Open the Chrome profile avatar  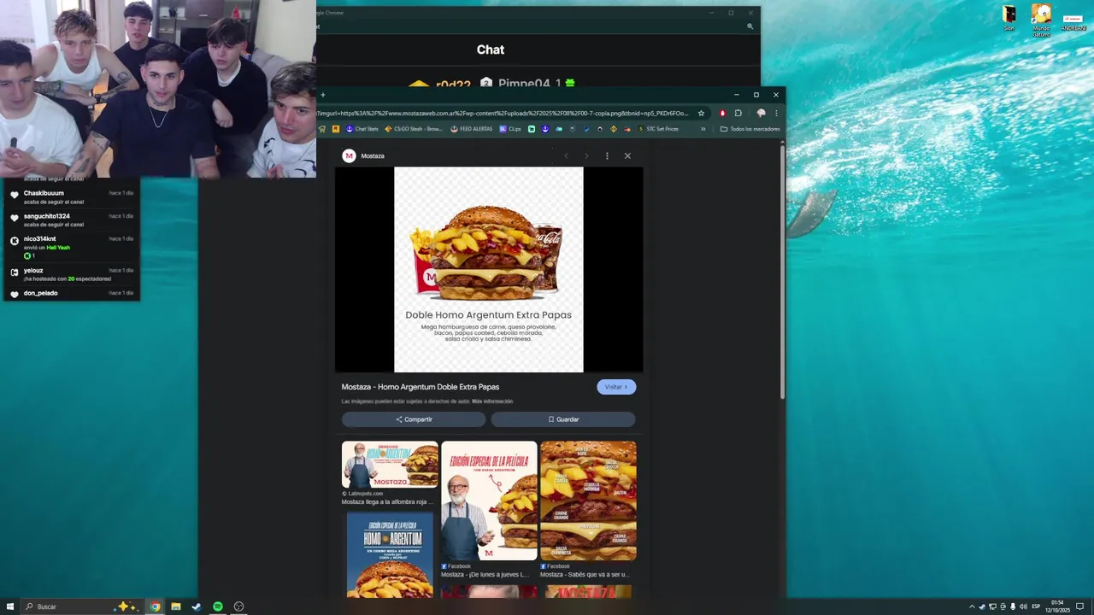[761, 113]
